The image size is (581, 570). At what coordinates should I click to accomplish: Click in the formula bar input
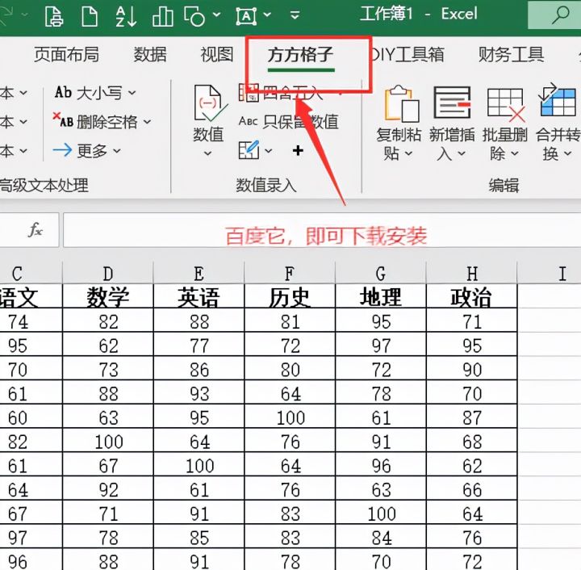[322, 229]
